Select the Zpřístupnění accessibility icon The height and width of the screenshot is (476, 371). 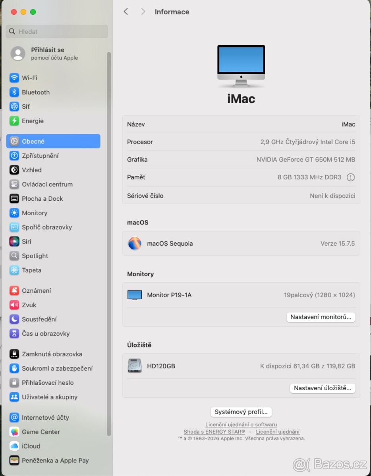(x=15, y=155)
